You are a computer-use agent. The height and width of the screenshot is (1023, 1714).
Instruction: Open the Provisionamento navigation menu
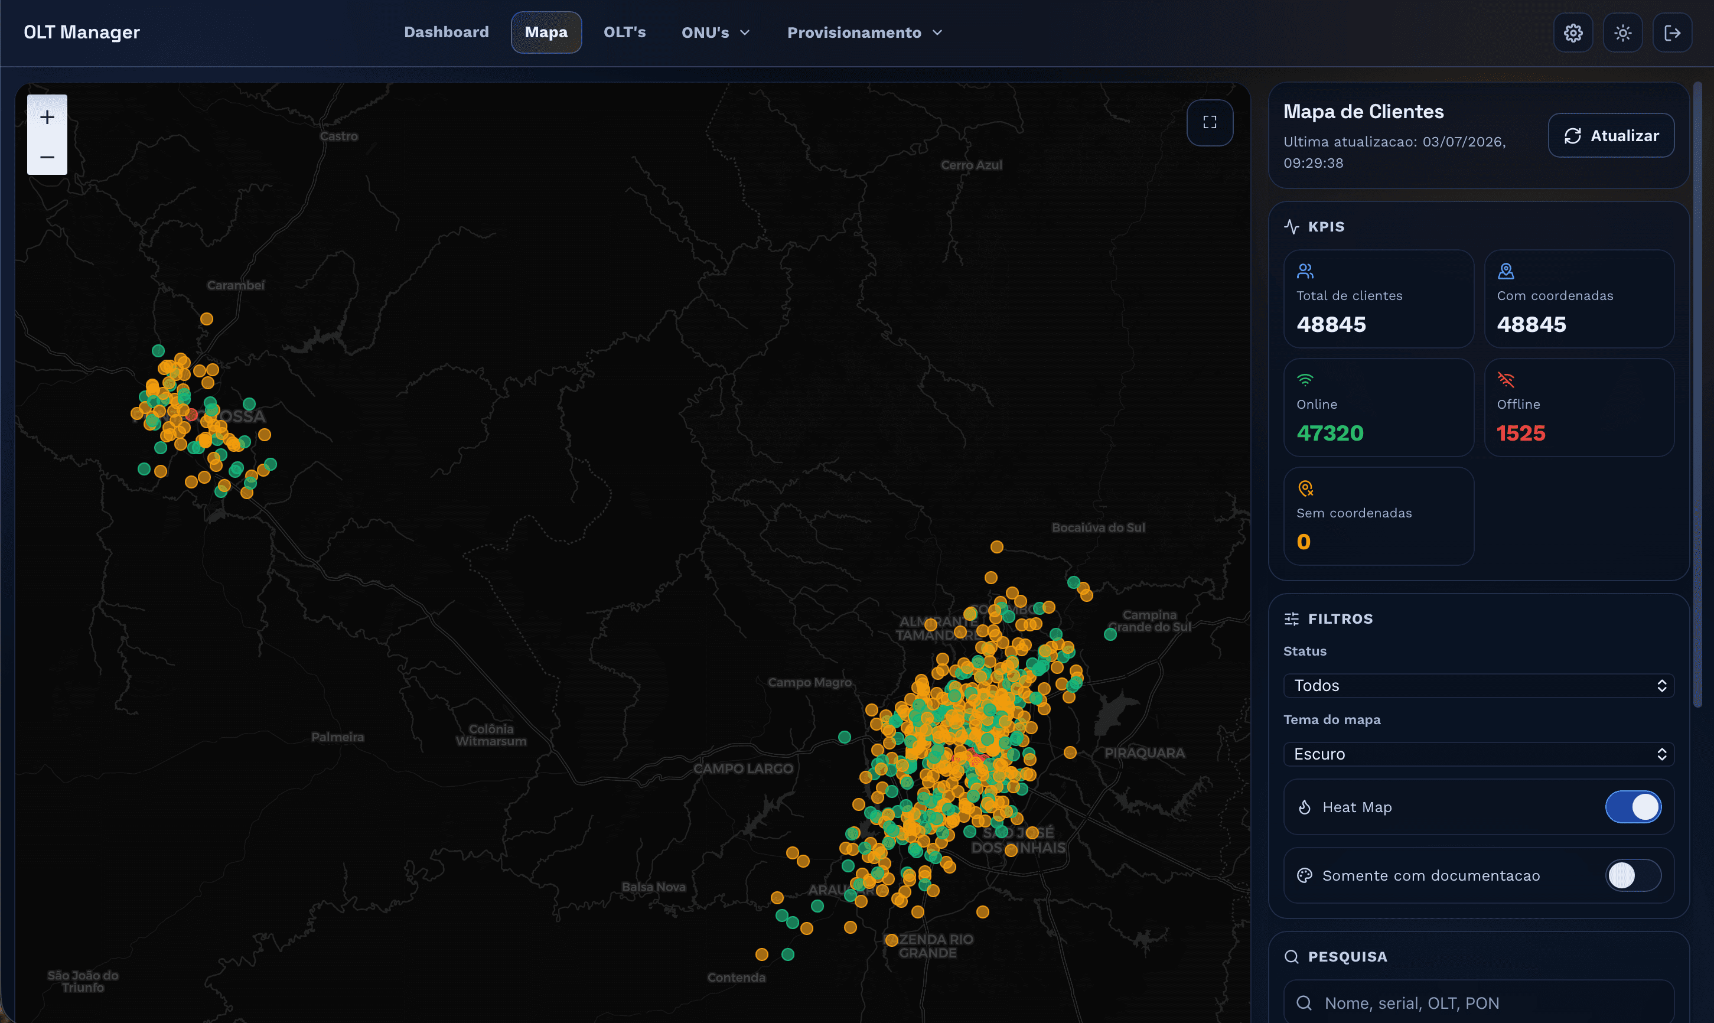click(864, 32)
